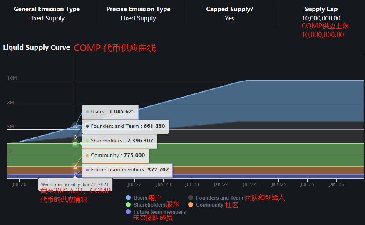Click the Jul '24 x-axis label
This screenshot has width=365, height=225.
[250, 184]
